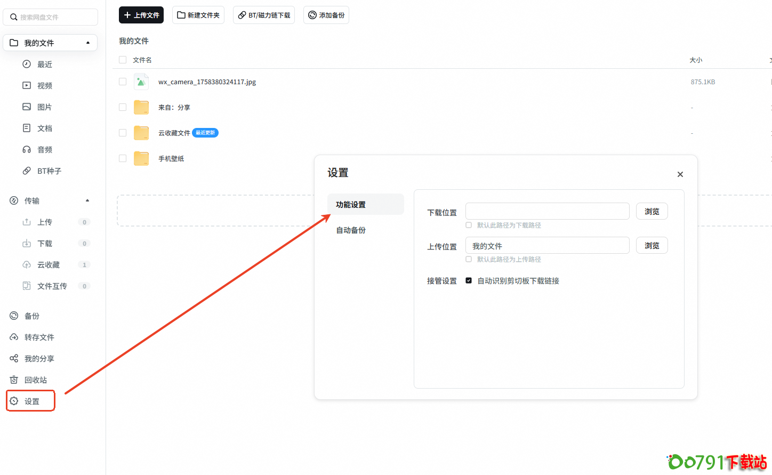Switch to the 自动备份 settings tab
Viewport: 772px width, 475px height.
[x=351, y=230]
